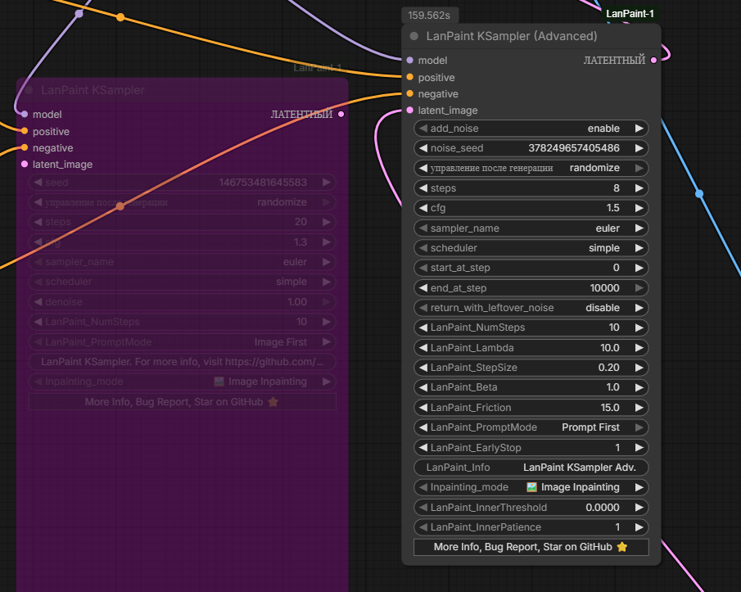This screenshot has height=592, width=741.
Task: Click blue link reroute point
Action: pos(699,194)
